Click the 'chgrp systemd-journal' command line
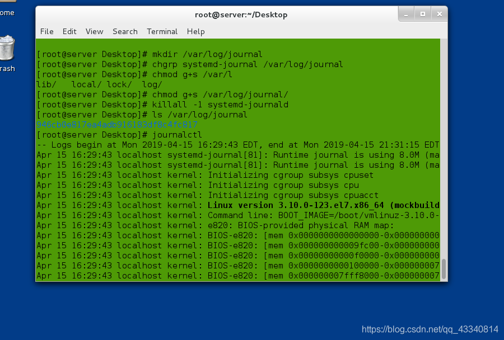This screenshot has height=340, width=504. click(x=190, y=64)
